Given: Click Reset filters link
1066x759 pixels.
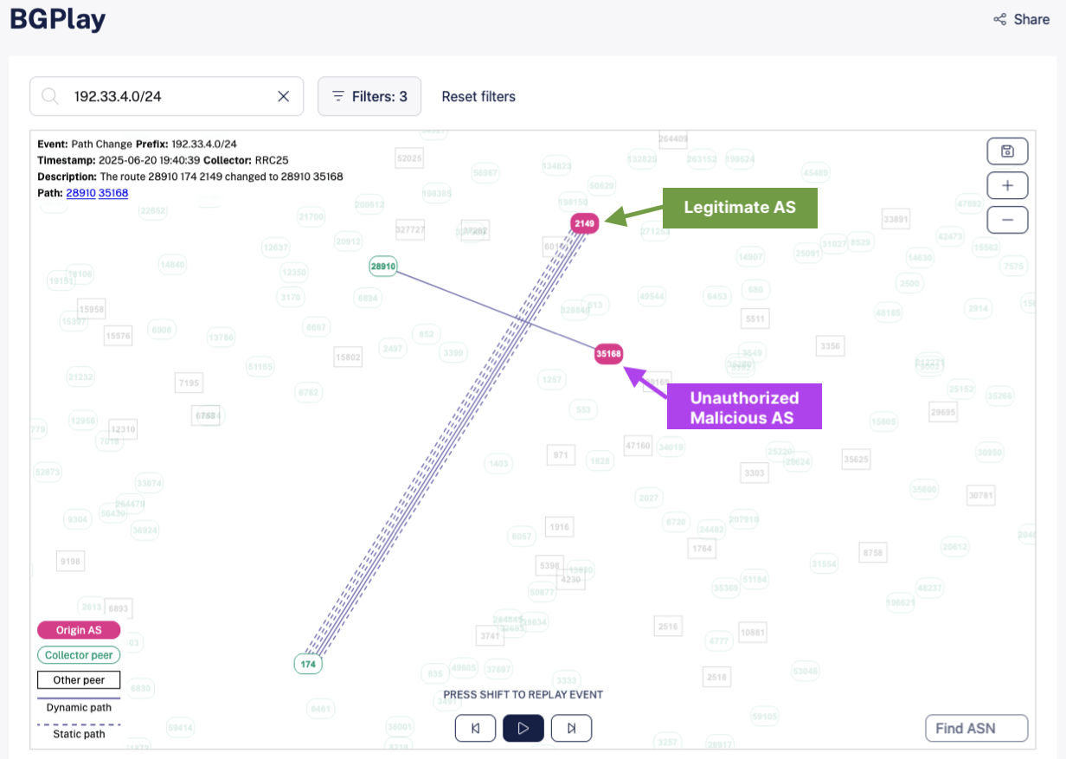Looking at the screenshot, I should tap(478, 96).
